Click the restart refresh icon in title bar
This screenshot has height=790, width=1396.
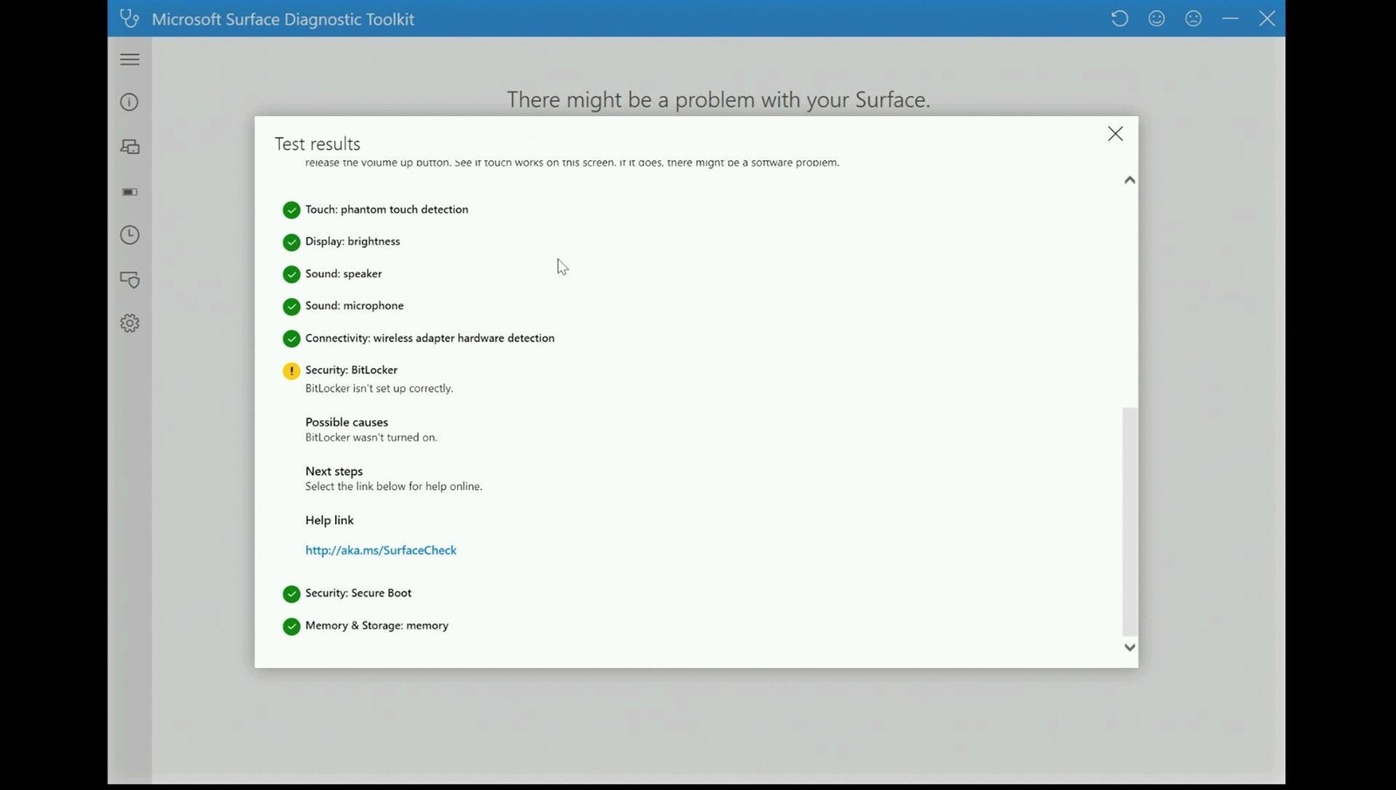(x=1119, y=18)
